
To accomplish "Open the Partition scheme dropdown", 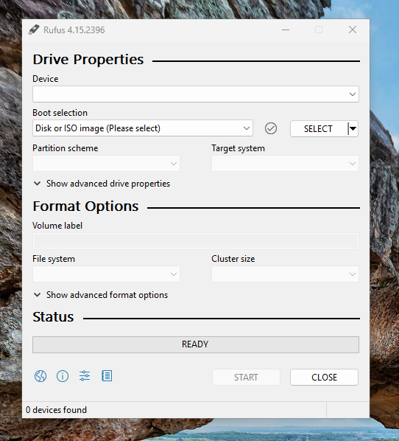I will click(106, 164).
